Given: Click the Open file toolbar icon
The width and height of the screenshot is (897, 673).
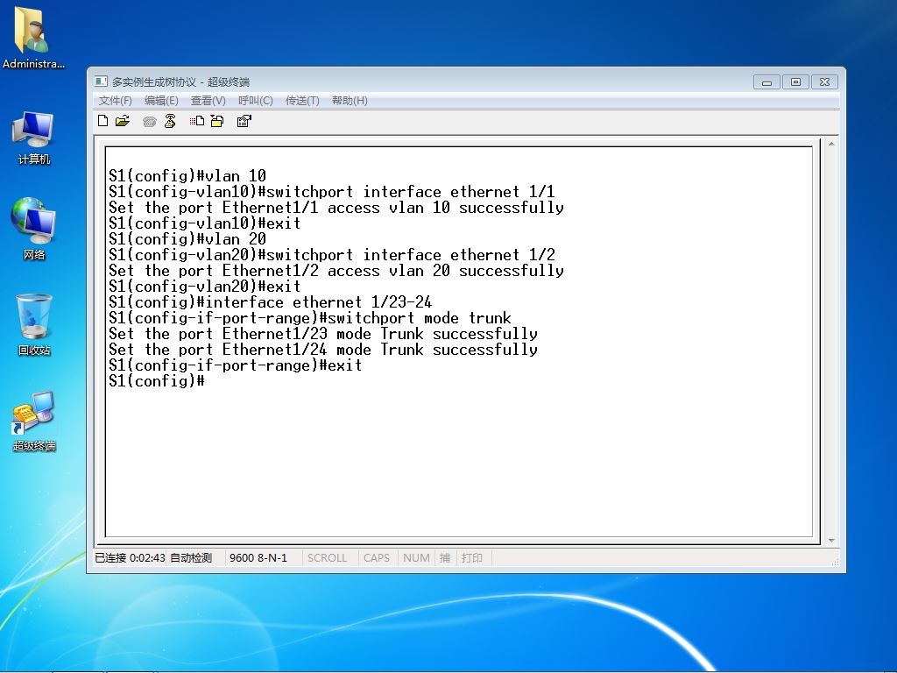Looking at the screenshot, I should pyautogui.click(x=123, y=121).
